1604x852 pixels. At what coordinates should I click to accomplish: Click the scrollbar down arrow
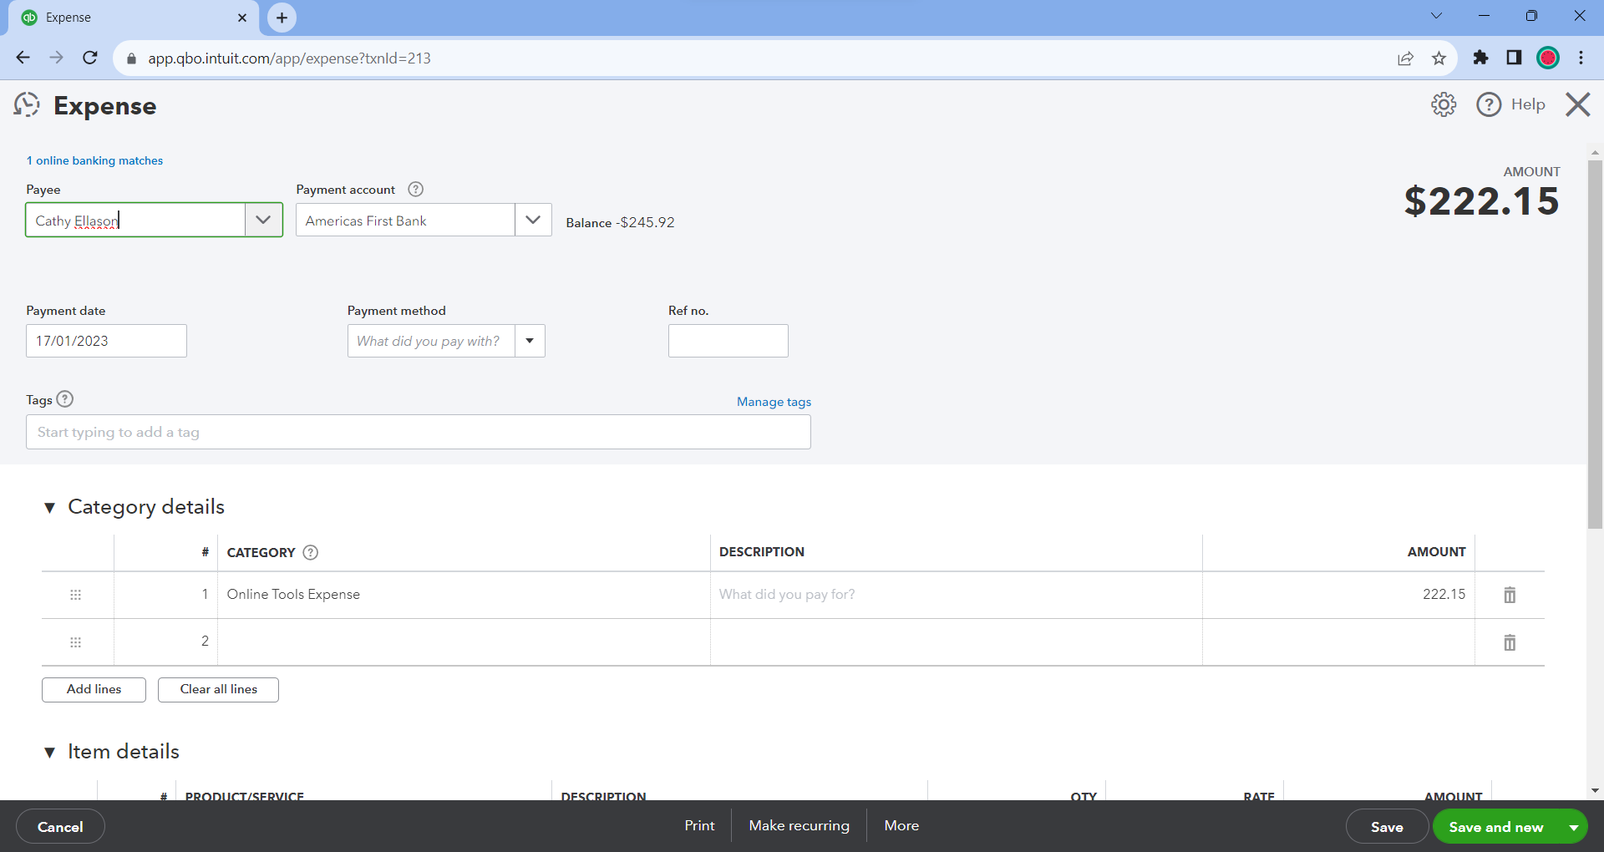pos(1595,790)
